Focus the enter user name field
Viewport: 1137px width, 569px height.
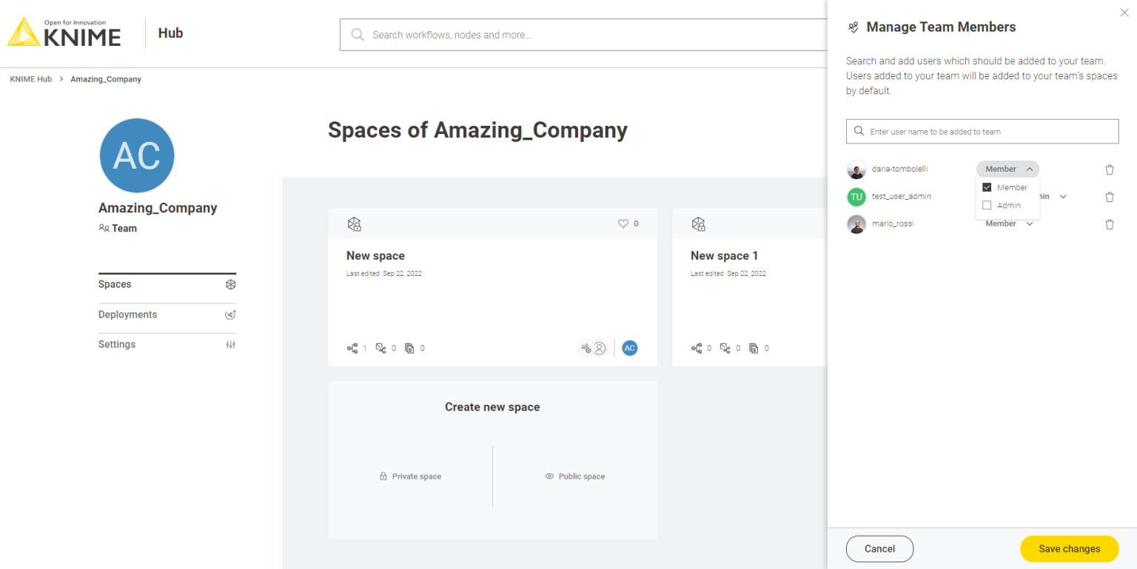(x=982, y=132)
